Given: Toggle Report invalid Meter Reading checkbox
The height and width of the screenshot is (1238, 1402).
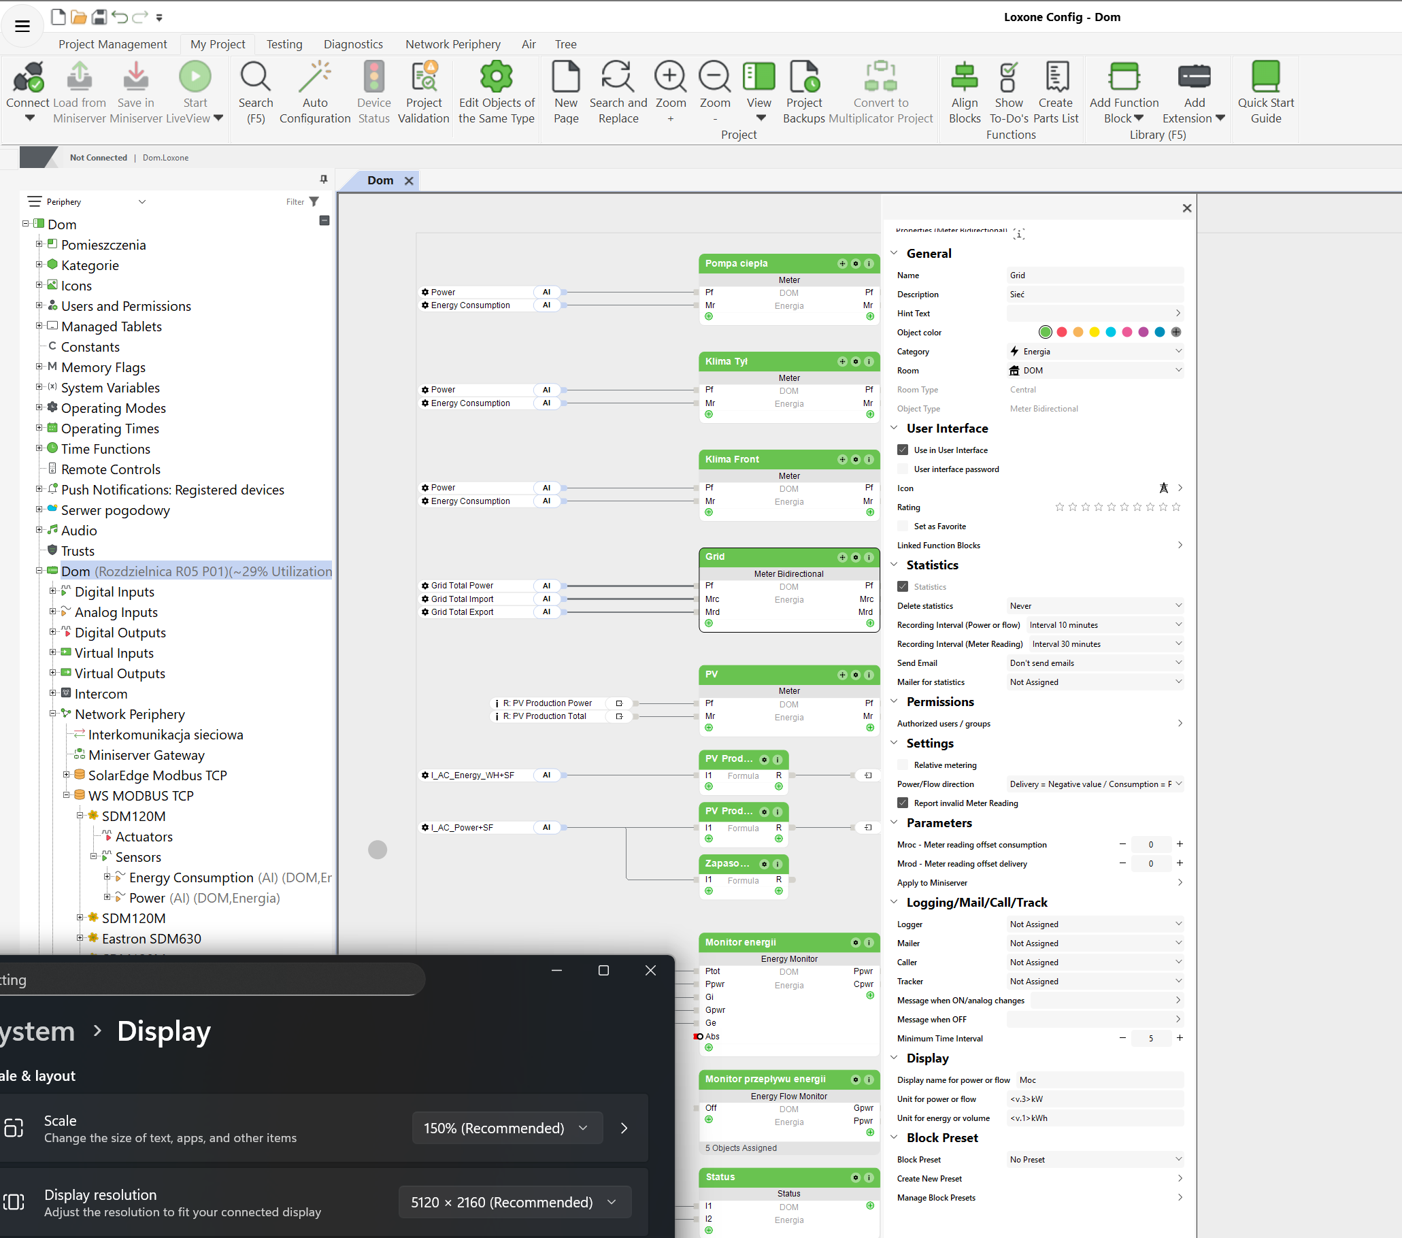Looking at the screenshot, I should point(903,803).
